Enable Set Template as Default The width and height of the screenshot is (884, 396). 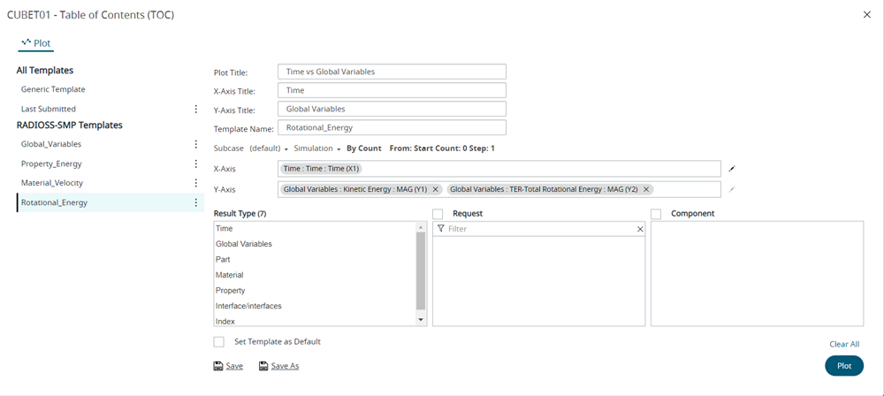(x=219, y=342)
